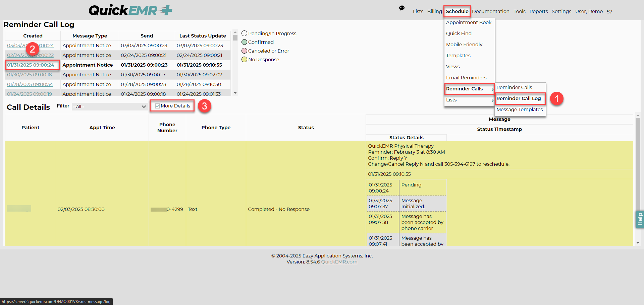Select the No Response status indicator
The image size is (644, 305).
245,60
